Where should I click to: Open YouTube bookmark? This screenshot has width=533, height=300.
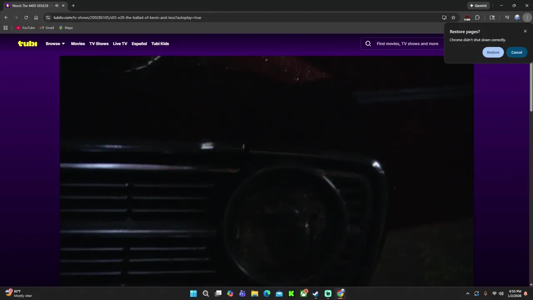point(26,28)
